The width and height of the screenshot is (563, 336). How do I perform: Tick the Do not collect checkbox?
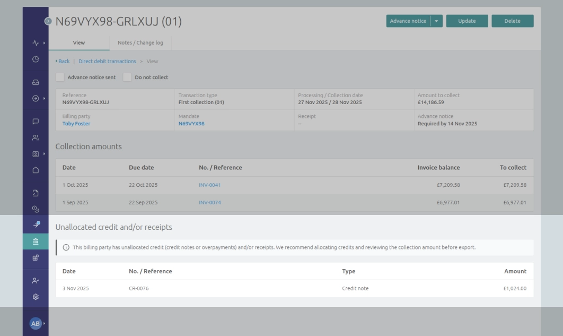click(x=126, y=77)
